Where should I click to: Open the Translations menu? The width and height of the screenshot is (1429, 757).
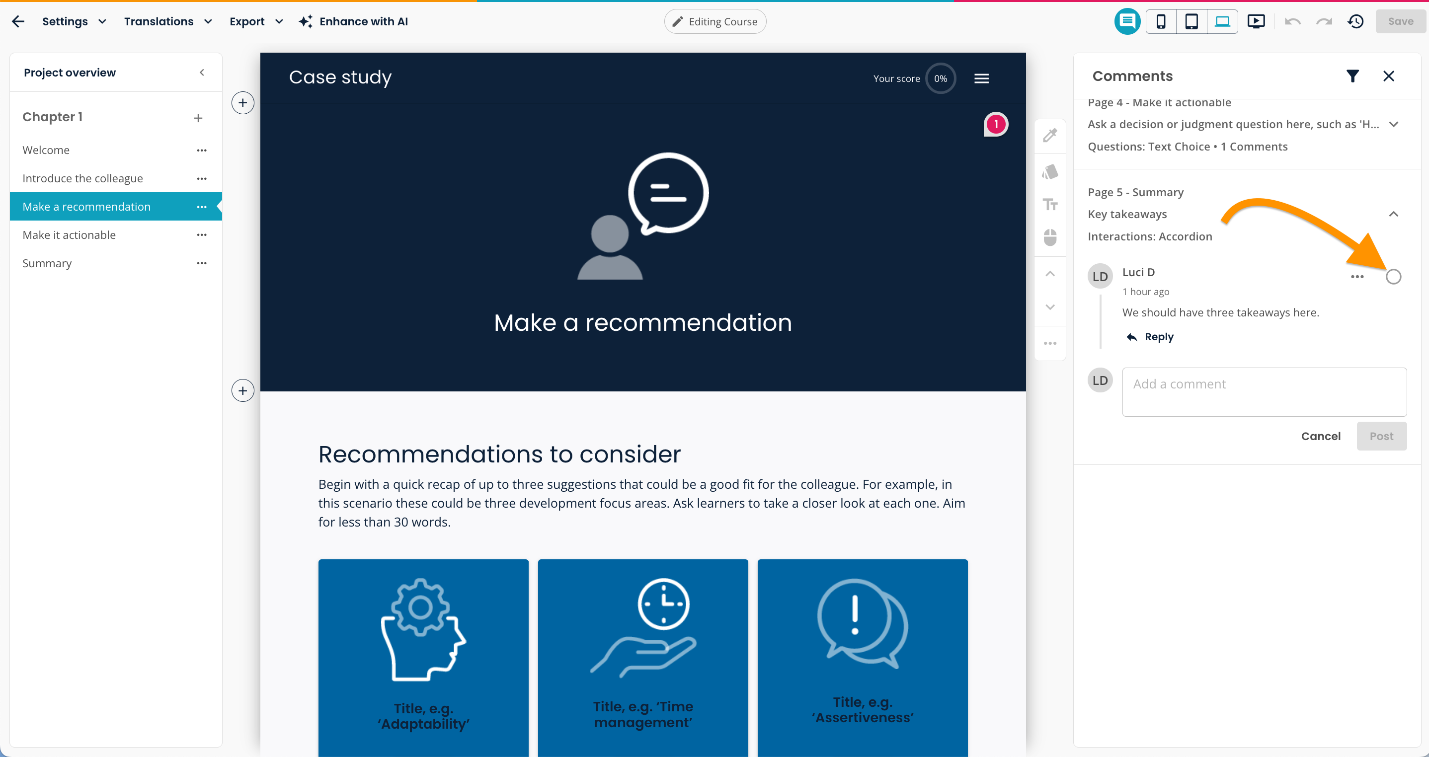tap(167, 22)
